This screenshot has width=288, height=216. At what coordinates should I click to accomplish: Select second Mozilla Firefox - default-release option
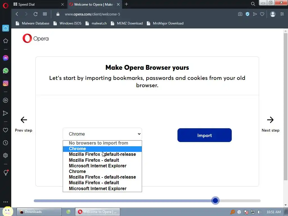coord(102,177)
